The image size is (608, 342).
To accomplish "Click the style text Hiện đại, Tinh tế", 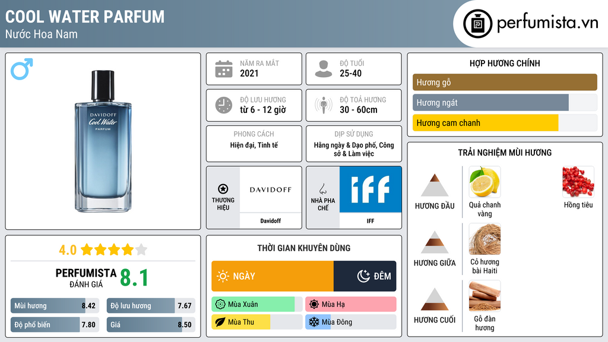I will [254, 145].
